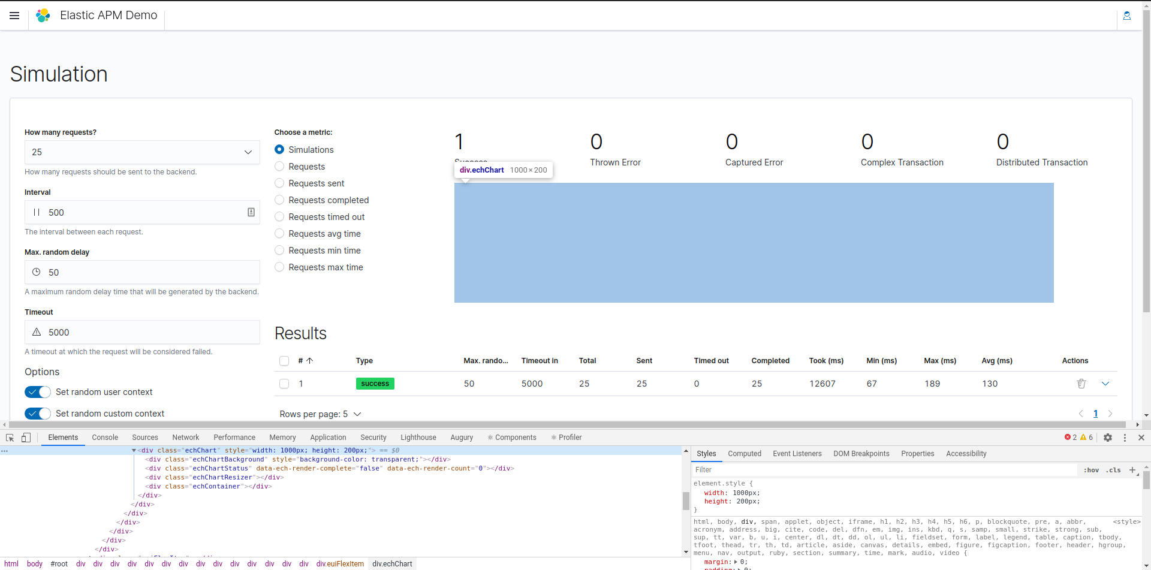This screenshot has height=570, width=1151.
Task: Click the Interval input field
Action: [x=141, y=212]
